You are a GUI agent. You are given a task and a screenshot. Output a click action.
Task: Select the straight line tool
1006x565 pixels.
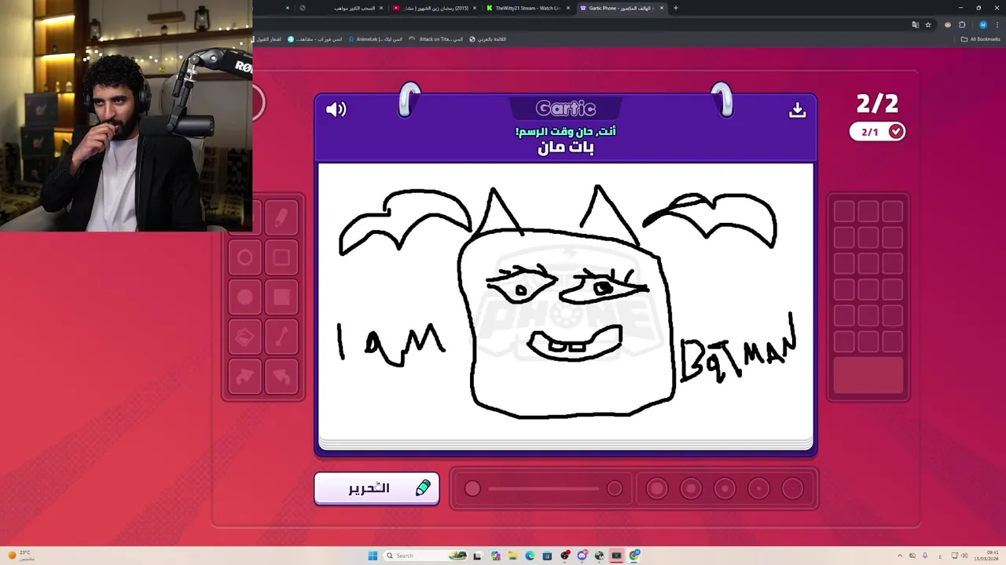[282, 337]
